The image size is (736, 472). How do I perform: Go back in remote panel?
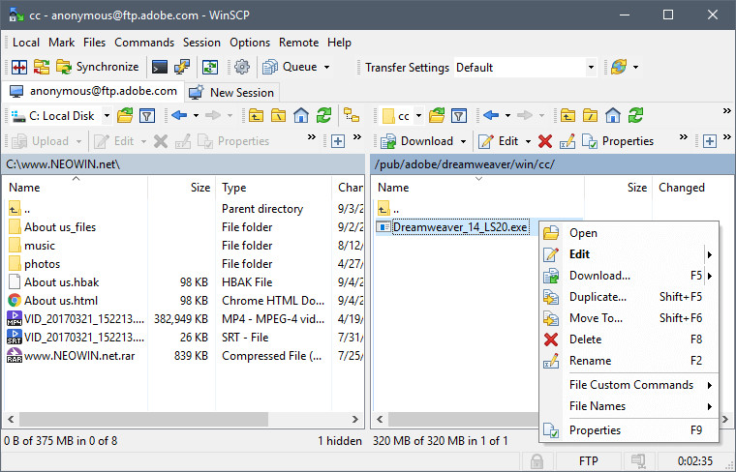491,115
